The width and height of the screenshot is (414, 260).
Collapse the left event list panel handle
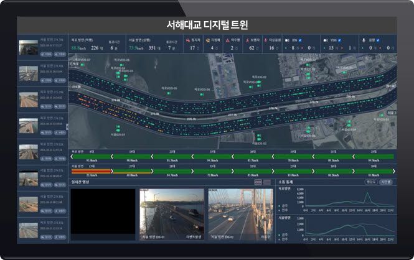point(67,126)
